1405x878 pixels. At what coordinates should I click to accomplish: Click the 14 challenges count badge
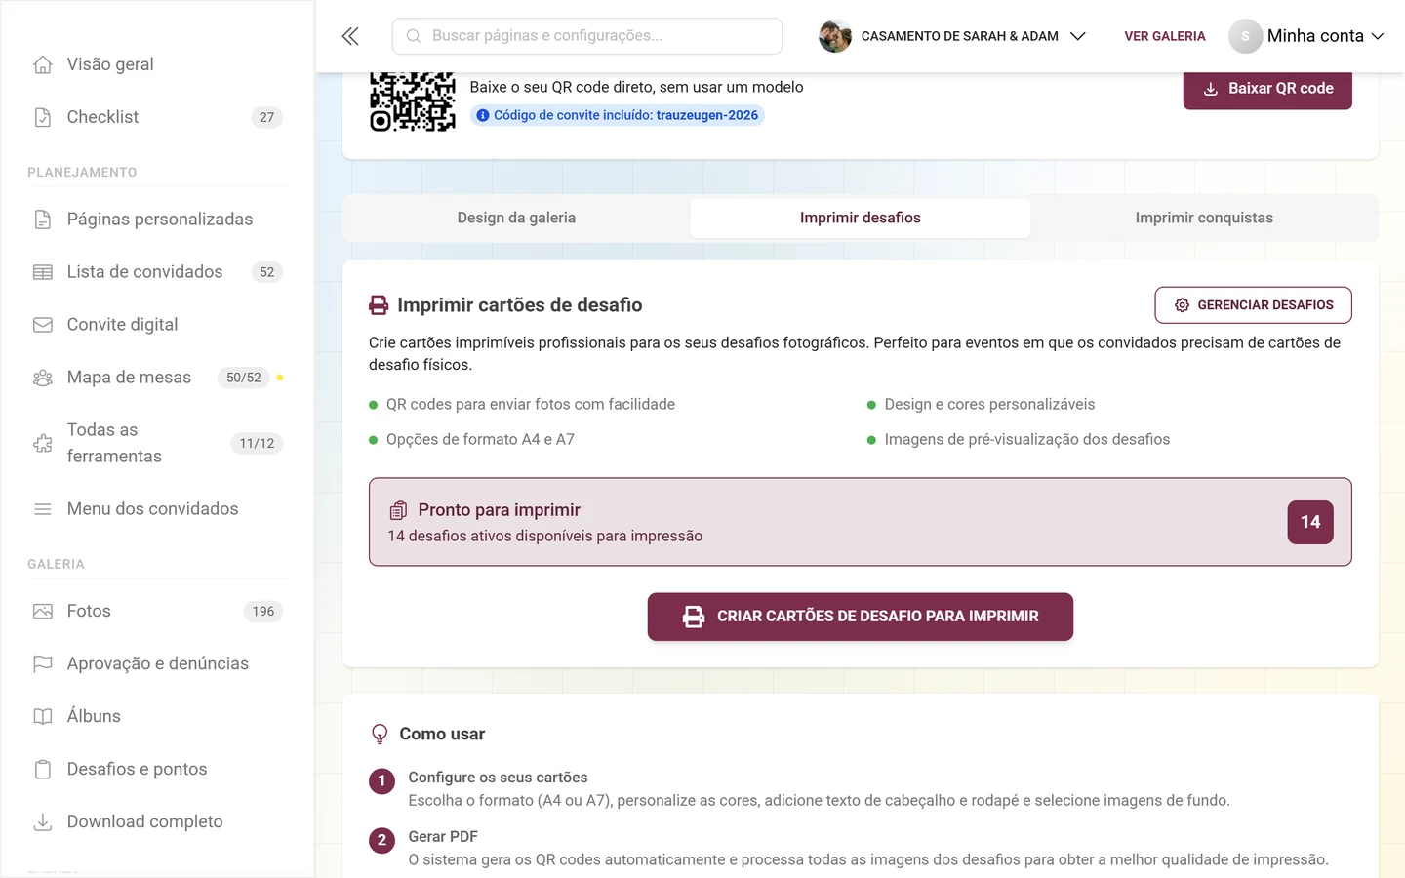(1310, 522)
